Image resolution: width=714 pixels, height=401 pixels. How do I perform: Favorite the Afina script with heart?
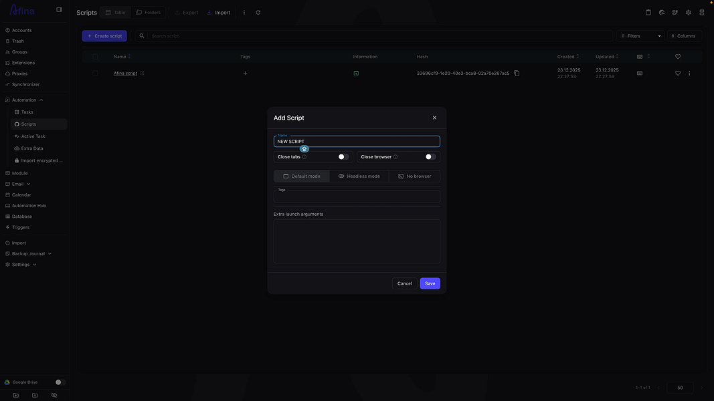coord(678,74)
